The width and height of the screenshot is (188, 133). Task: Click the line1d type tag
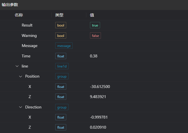tap(62, 66)
